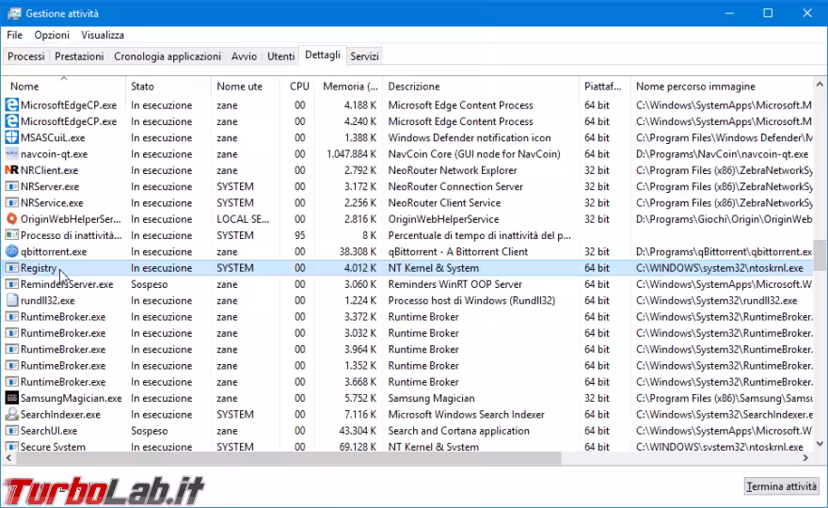Select the Dettagli tab

coord(323,55)
